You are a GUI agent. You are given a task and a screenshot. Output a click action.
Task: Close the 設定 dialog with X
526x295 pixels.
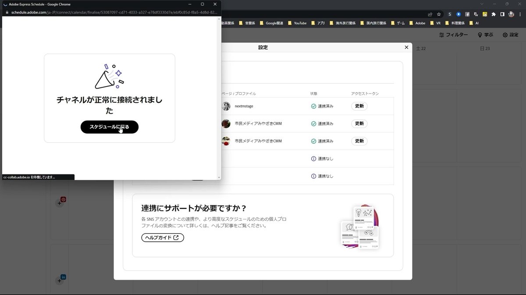point(406,47)
